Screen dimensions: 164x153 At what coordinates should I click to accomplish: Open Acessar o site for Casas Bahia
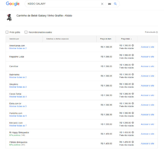click(148, 95)
